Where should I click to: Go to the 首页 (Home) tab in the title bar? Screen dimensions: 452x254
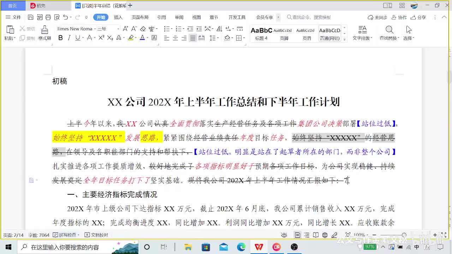point(13,6)
